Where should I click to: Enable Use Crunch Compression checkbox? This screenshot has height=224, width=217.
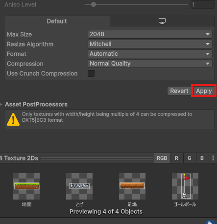(91, 73)
